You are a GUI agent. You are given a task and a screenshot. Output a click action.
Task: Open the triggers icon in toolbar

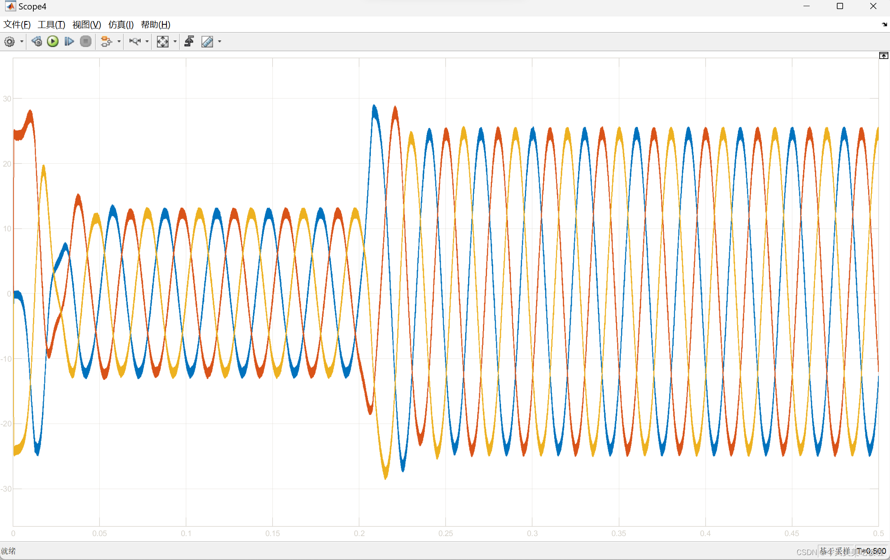pos(189,42)
